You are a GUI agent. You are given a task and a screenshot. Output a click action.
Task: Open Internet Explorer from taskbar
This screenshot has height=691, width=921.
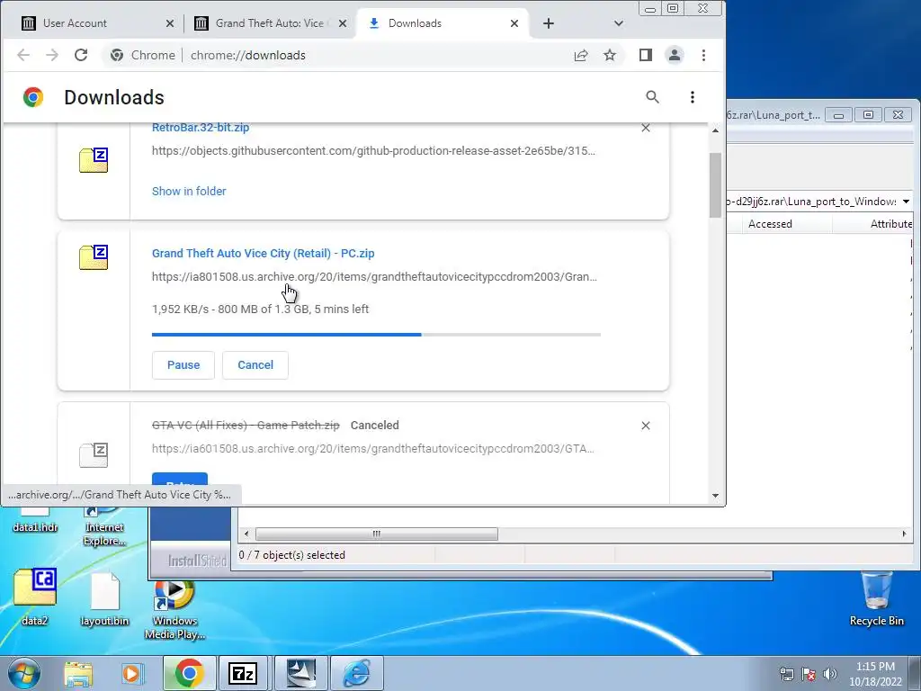[357, 673]
